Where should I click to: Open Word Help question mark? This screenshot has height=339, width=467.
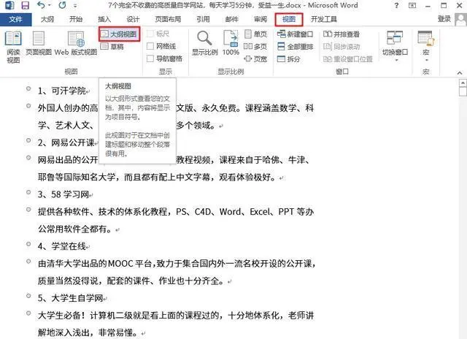396,5
